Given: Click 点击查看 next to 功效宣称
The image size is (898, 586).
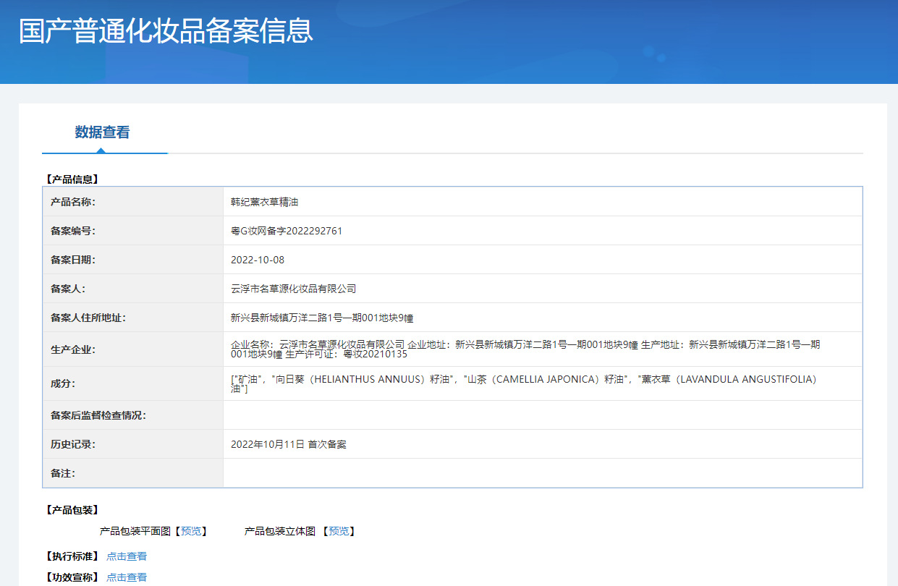Looking at the screenshot, I should (x=127, y=577).
